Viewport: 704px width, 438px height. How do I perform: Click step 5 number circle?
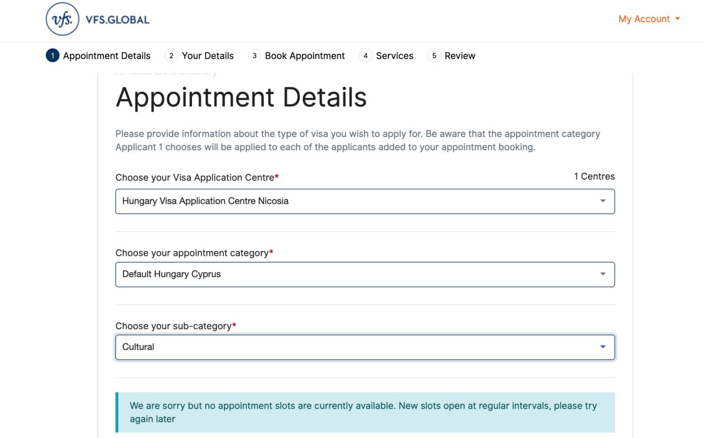coord(434,56)
